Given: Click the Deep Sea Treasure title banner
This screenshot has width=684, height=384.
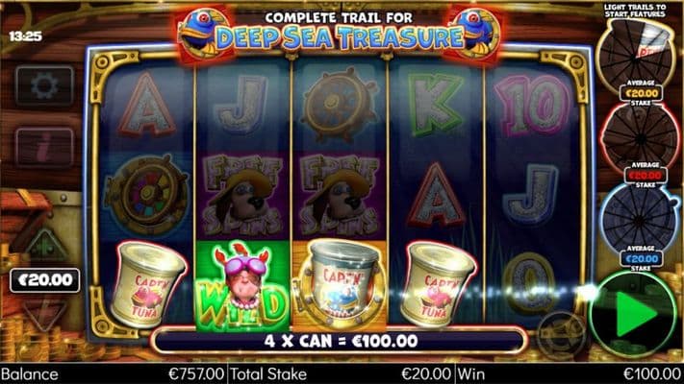Looking at the screenshot, I should 339,31.
